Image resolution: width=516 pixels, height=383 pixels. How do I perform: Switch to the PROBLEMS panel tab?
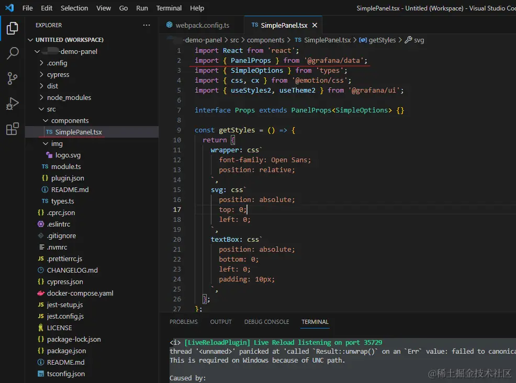(x=184, y=322)
